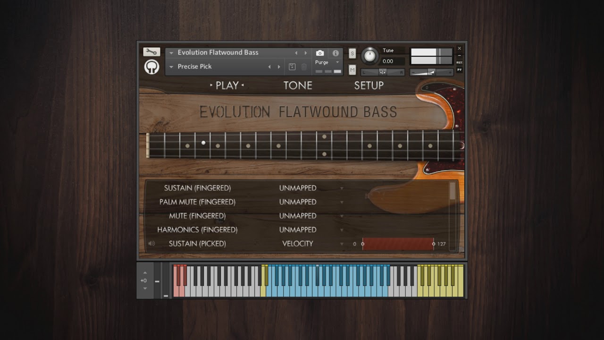Click the UNMAPPED value for PALM MUTE (FINGERED)
604x340 pixels.
click(x=298, y=202)
